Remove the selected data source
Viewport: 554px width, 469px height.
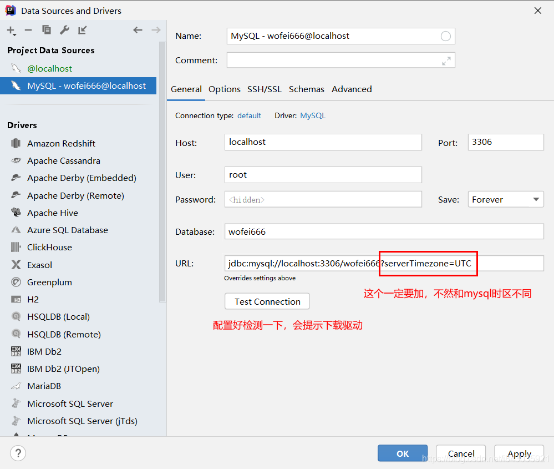29,30
